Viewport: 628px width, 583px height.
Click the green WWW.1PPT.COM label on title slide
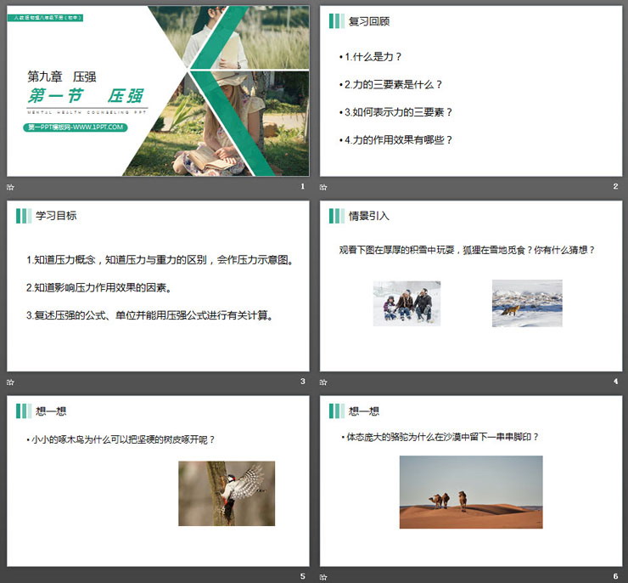coord(76,127)
